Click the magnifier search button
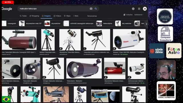Viewport: 183px width, 103px height. 96,9
